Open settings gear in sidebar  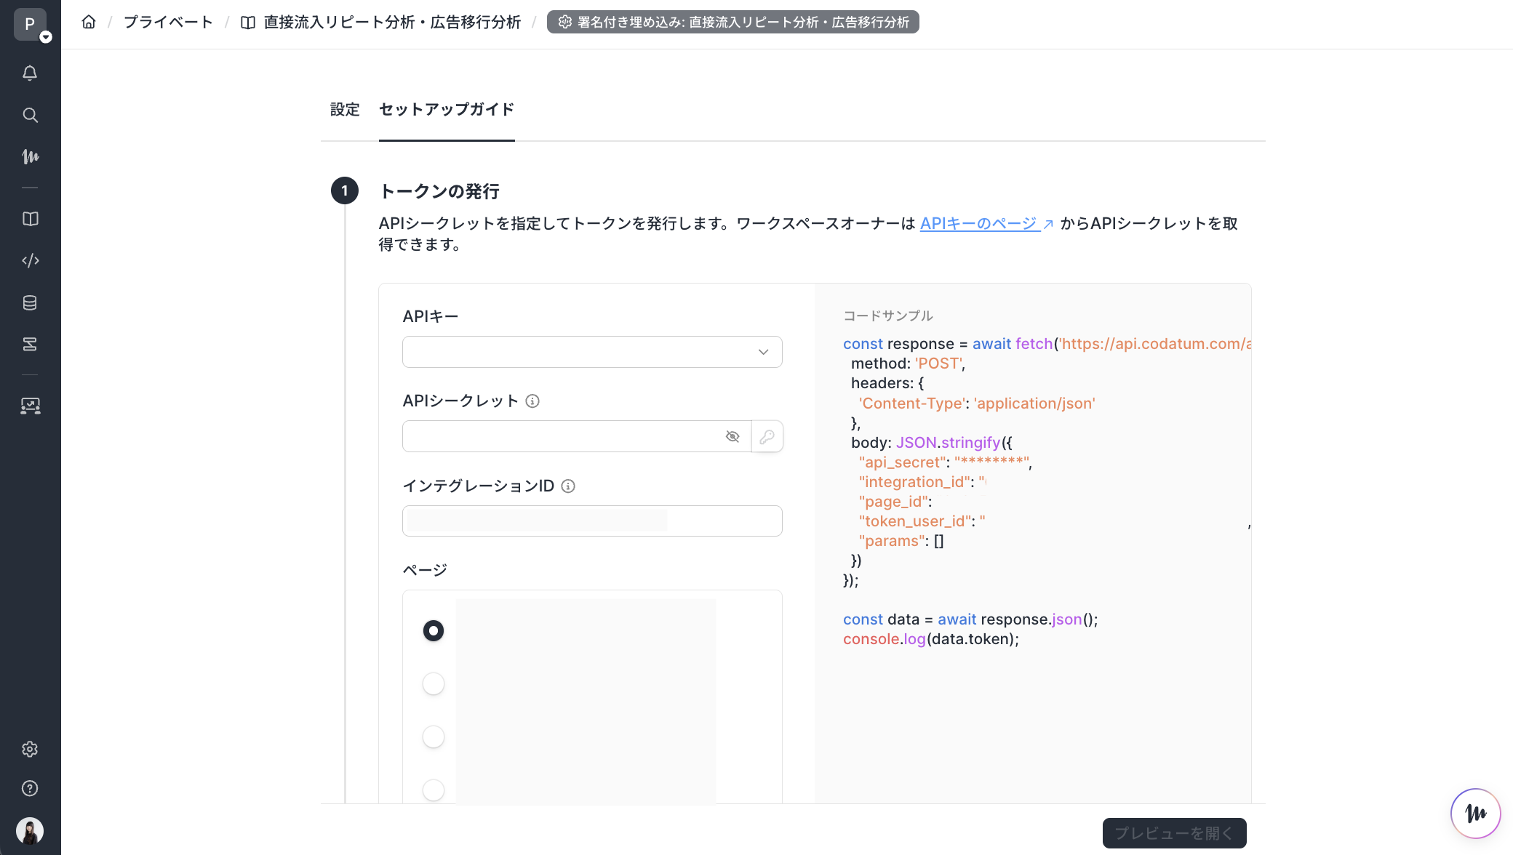point(30,749)
